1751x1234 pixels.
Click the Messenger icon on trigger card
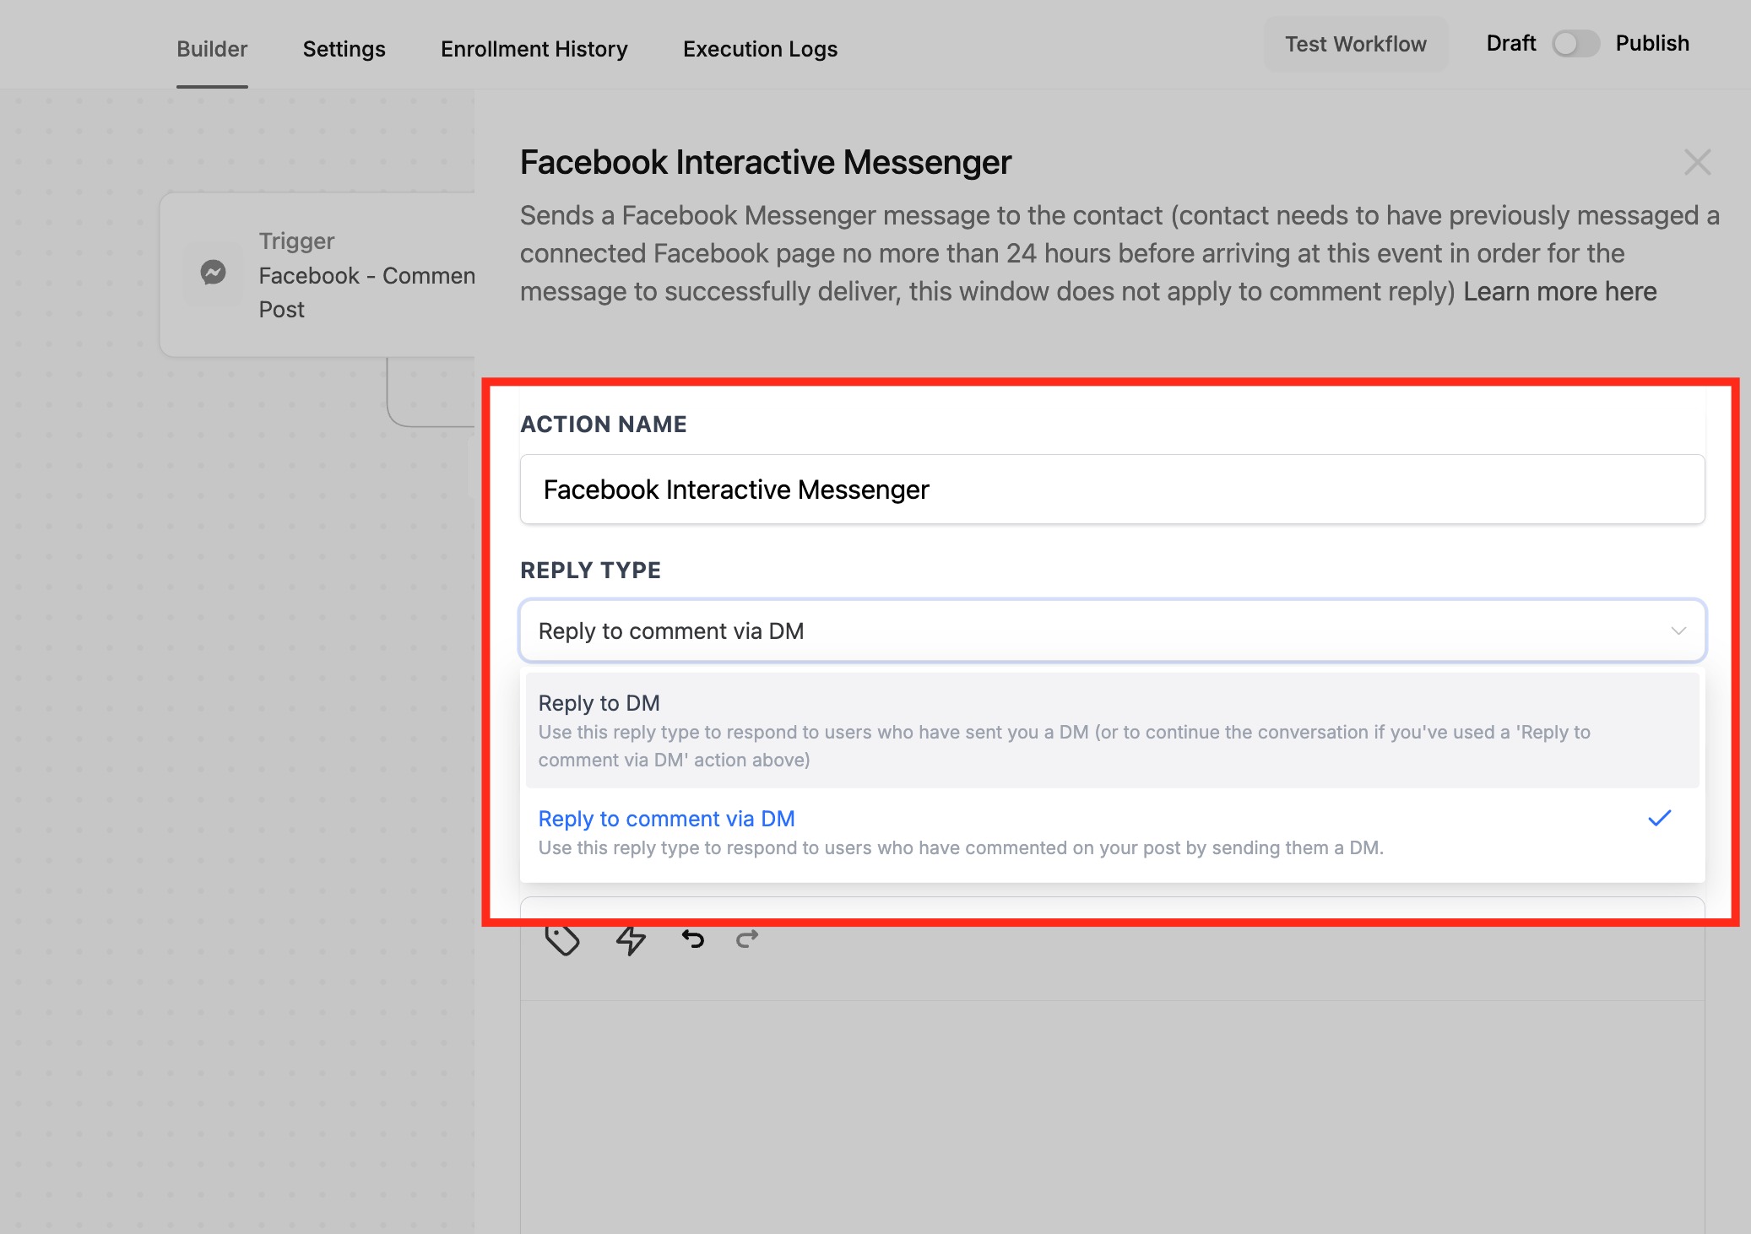[x=213, y=273]
